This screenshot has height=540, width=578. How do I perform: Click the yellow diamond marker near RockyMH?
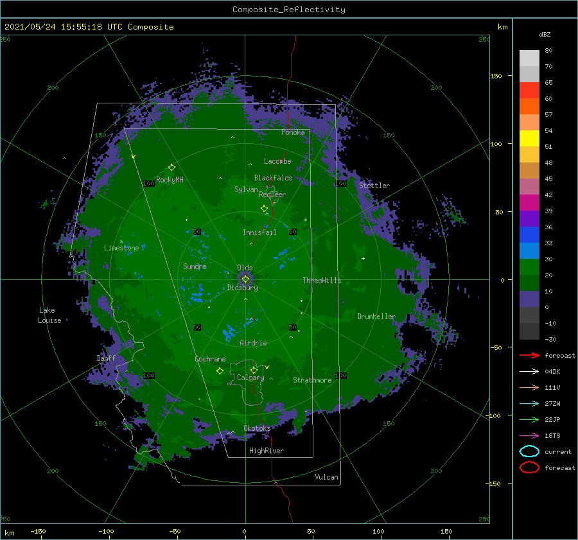pyautogui.click(x=171, y=168)
